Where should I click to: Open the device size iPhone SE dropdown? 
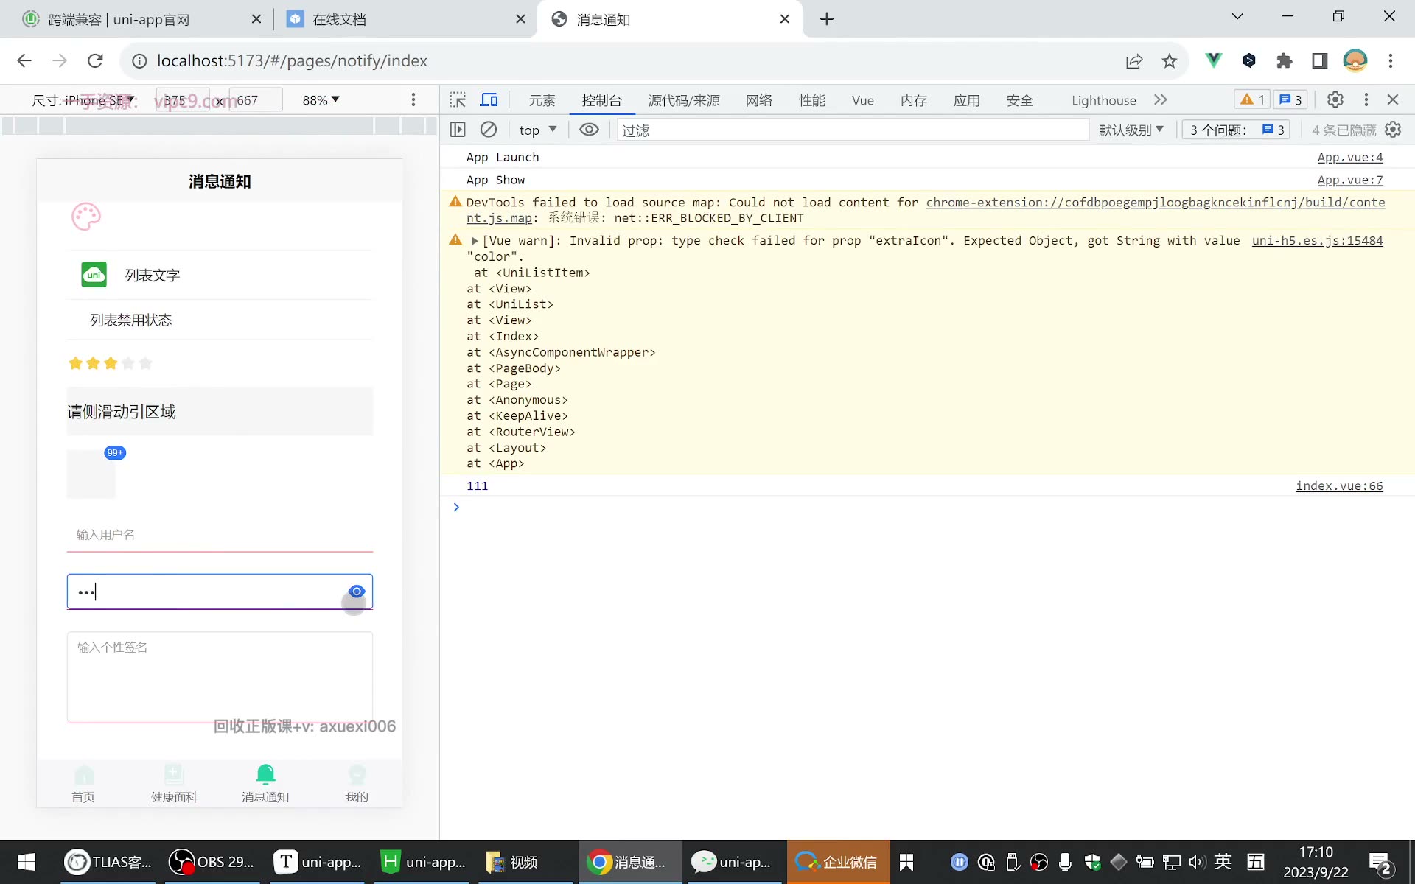tap(83, 99)
